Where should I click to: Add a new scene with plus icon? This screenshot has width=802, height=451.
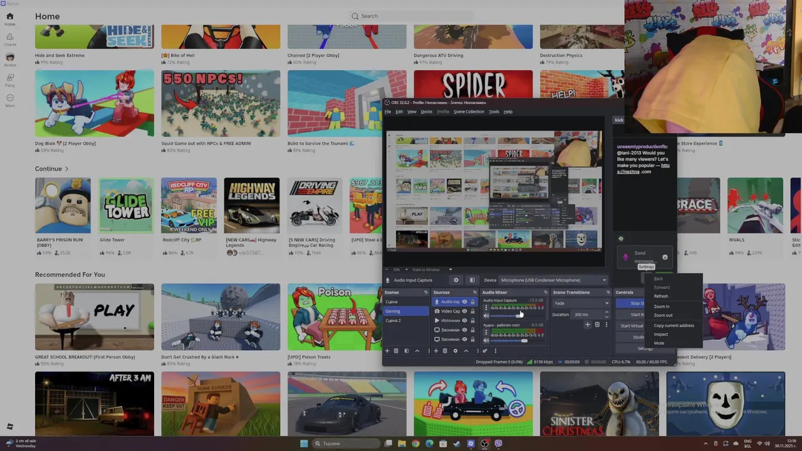387,351
